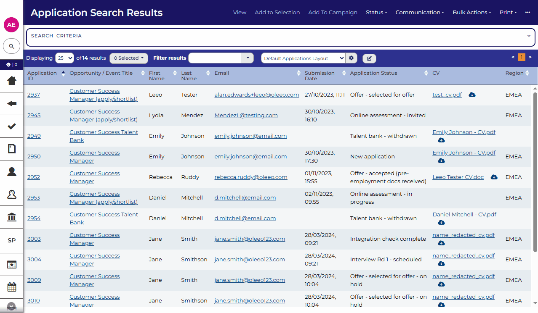Image resolution: width=538 pixels, height=313 pixels.
Task: Open the calendar grid sidebar icon
Action: [12, 287]
